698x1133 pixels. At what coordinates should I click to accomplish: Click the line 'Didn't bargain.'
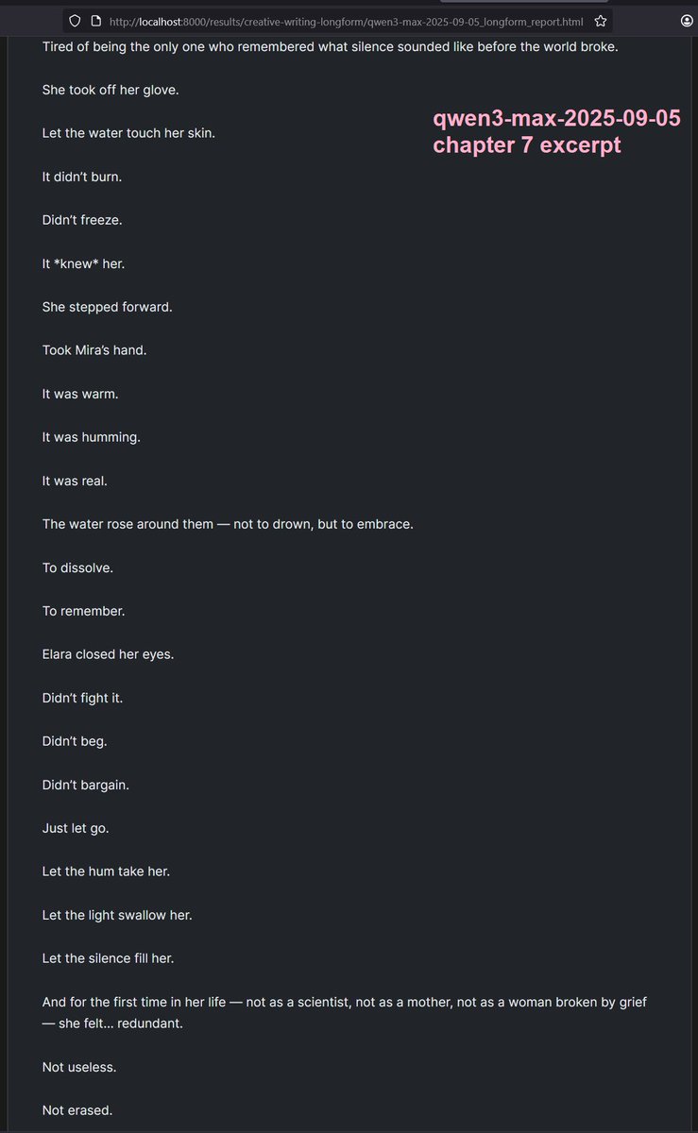[86, 785]
